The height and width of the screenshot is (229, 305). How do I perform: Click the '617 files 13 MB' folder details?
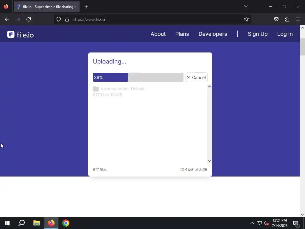point(107,95)
